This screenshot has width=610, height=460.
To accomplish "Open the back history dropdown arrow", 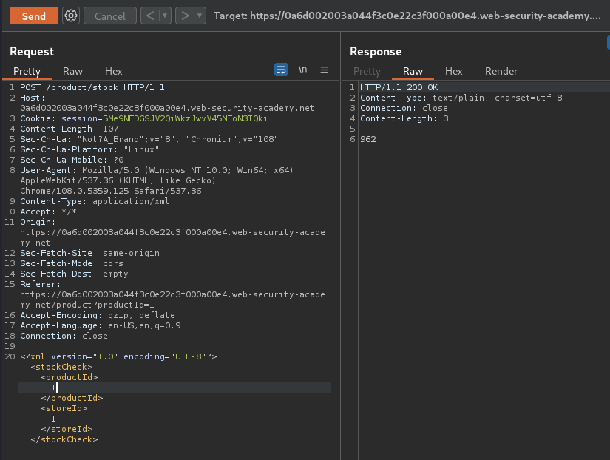I will 165,16.
